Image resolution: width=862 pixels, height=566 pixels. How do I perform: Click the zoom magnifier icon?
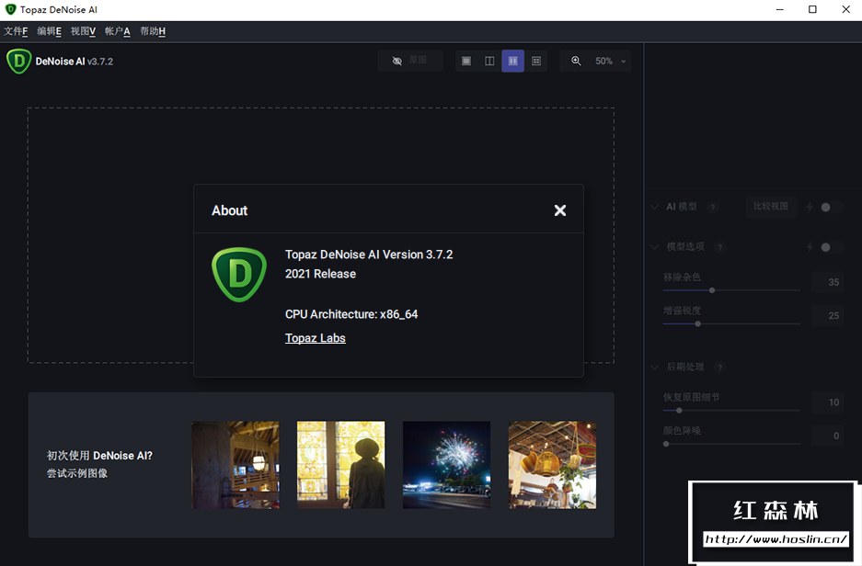point(576,61)
